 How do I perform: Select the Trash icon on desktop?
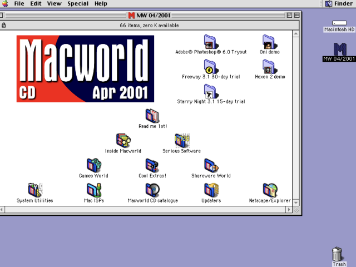(x=337, y=254)
